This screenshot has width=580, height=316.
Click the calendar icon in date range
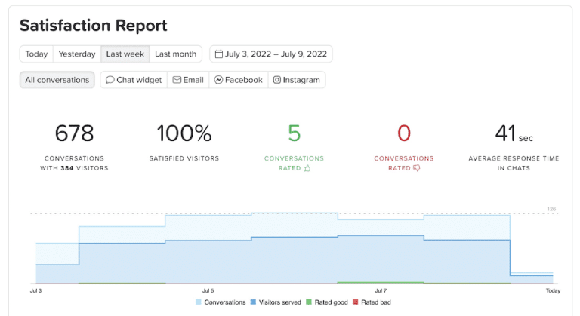218,54
